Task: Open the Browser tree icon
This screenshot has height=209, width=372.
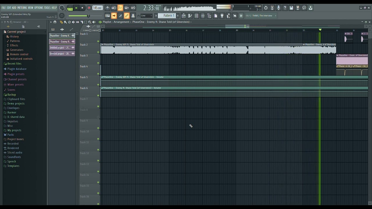Action: (x=209, y=16)
